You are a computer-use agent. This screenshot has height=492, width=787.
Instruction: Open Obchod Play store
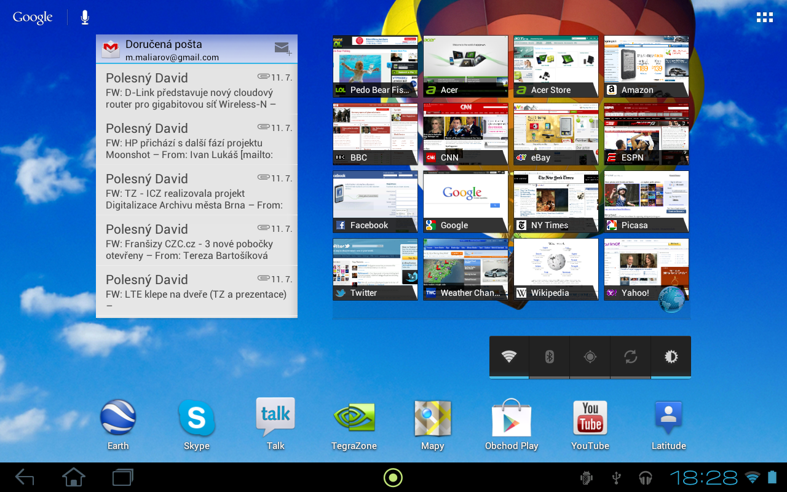tap(511, 417)
